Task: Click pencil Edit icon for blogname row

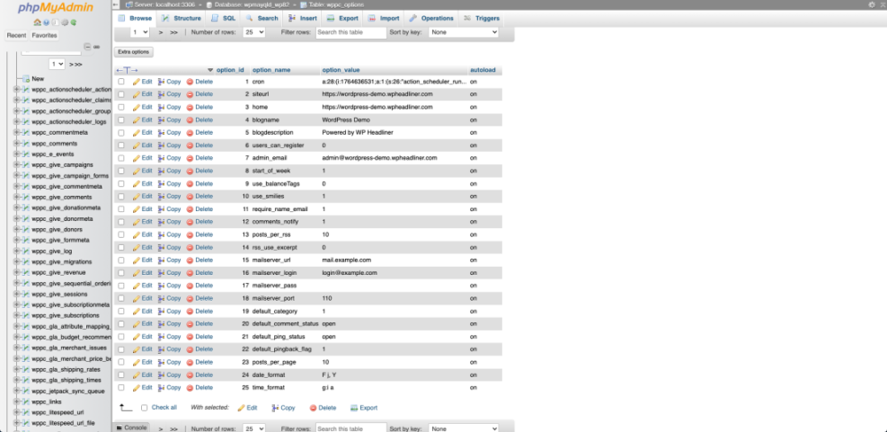Action: (137, 119)
